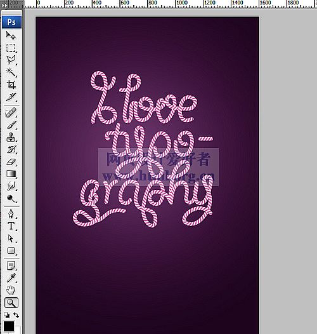Expand the toolbox with double-arrow toggle

(4, 5)
